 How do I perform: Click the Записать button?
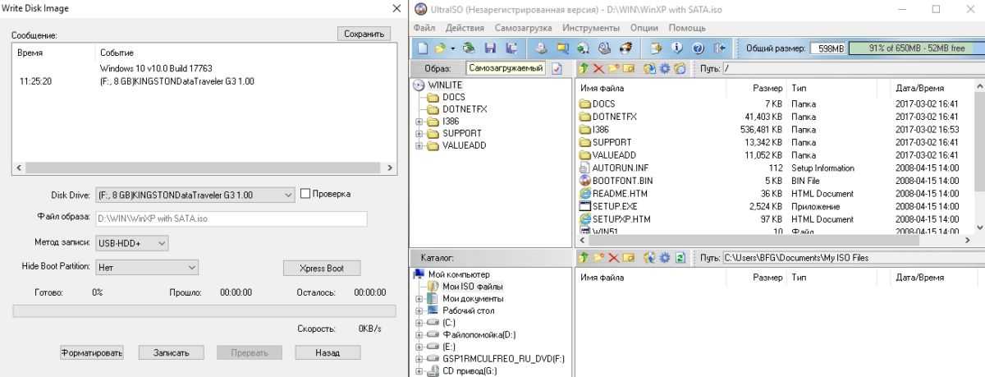171,353
